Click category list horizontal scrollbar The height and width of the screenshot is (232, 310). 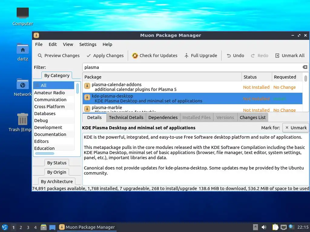coord(45,153)
